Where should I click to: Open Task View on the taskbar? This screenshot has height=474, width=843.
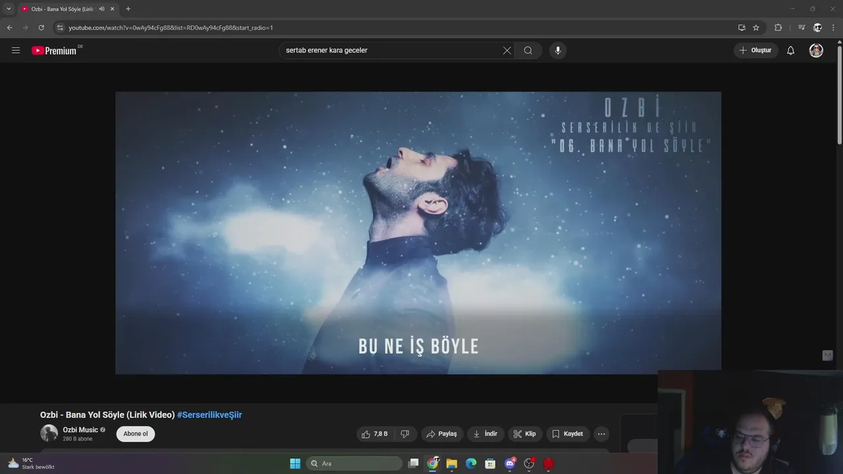[x=413, y=463]
